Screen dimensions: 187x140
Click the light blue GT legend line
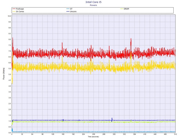[x=68, y=9]
